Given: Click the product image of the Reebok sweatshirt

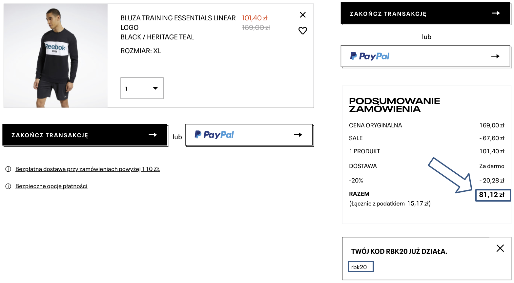Looking at the screenshot, I should (x=56, y=56).
